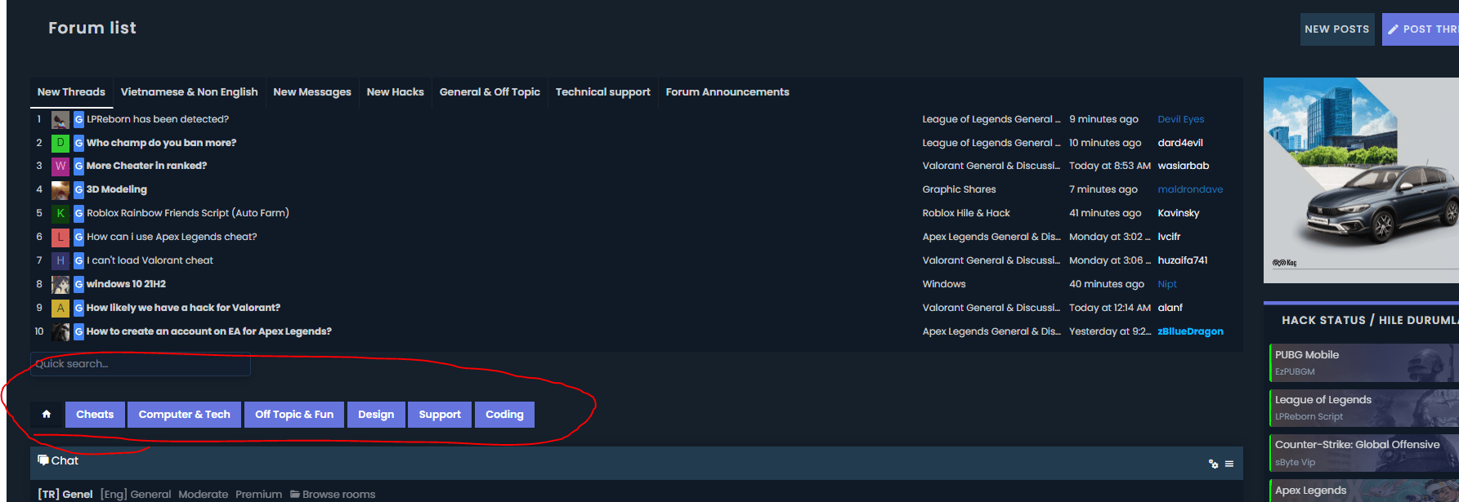This screenshot has width=1459, height=502.
Task: Click folder icon beside Browse rooms
Action: click(295, 495)
